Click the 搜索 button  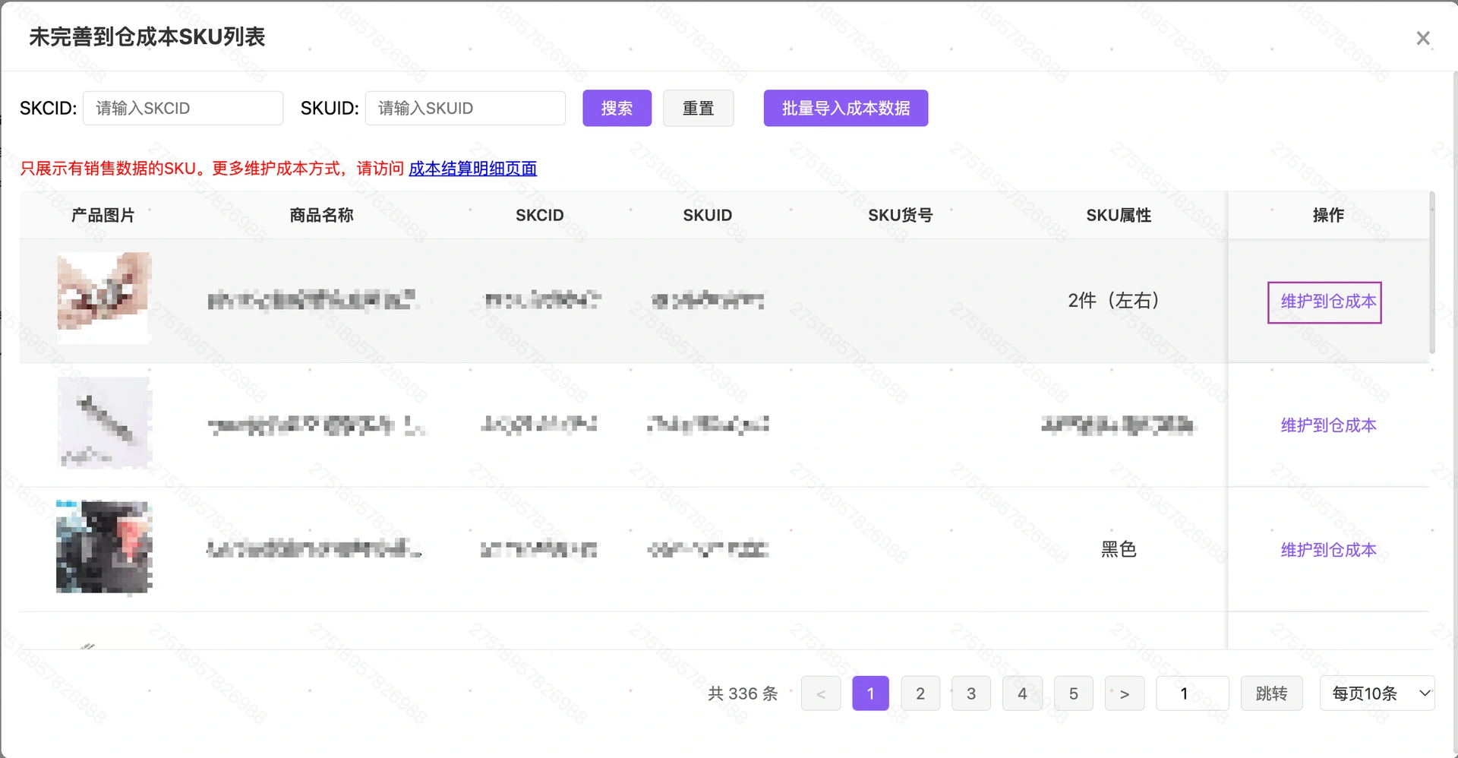(x=617, y=108)
